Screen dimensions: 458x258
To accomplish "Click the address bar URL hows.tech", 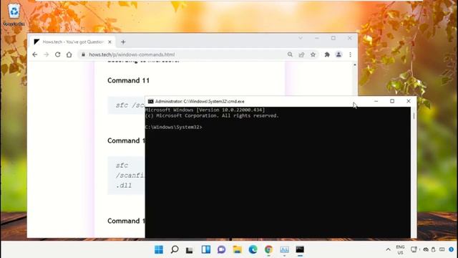I will pos(132,54).
